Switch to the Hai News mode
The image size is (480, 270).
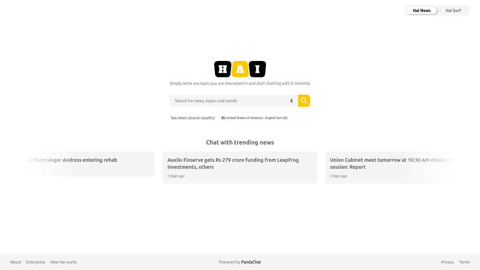[x=421, y=10]
